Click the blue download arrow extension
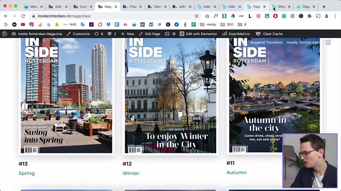 [x=224, y=16]
